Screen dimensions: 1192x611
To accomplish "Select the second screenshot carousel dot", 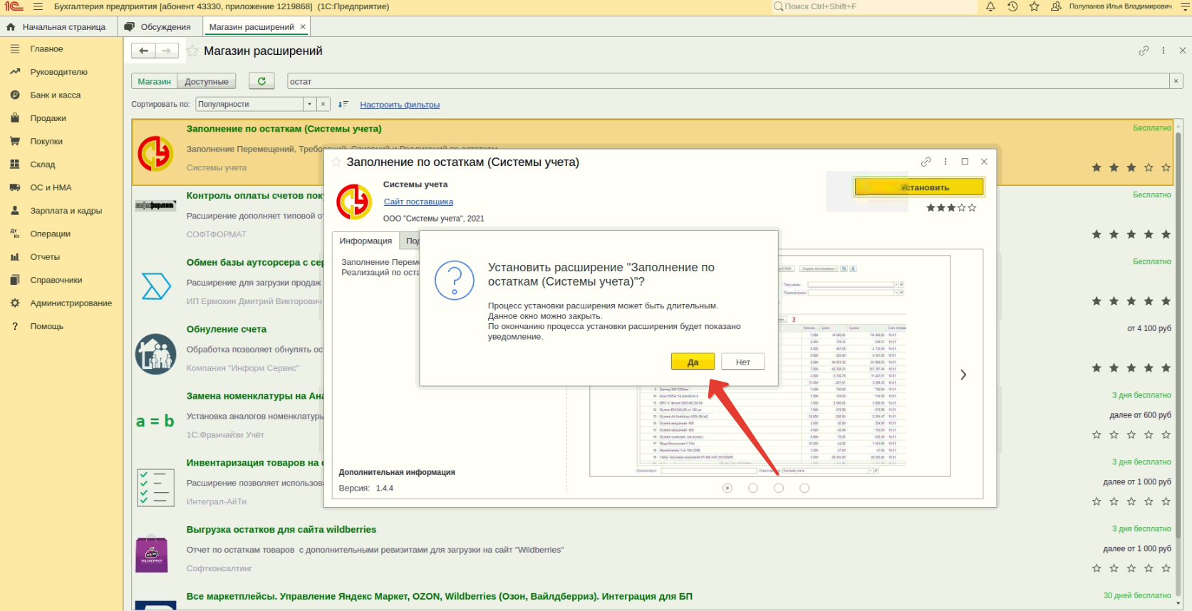I will click(x=752, y=488).
